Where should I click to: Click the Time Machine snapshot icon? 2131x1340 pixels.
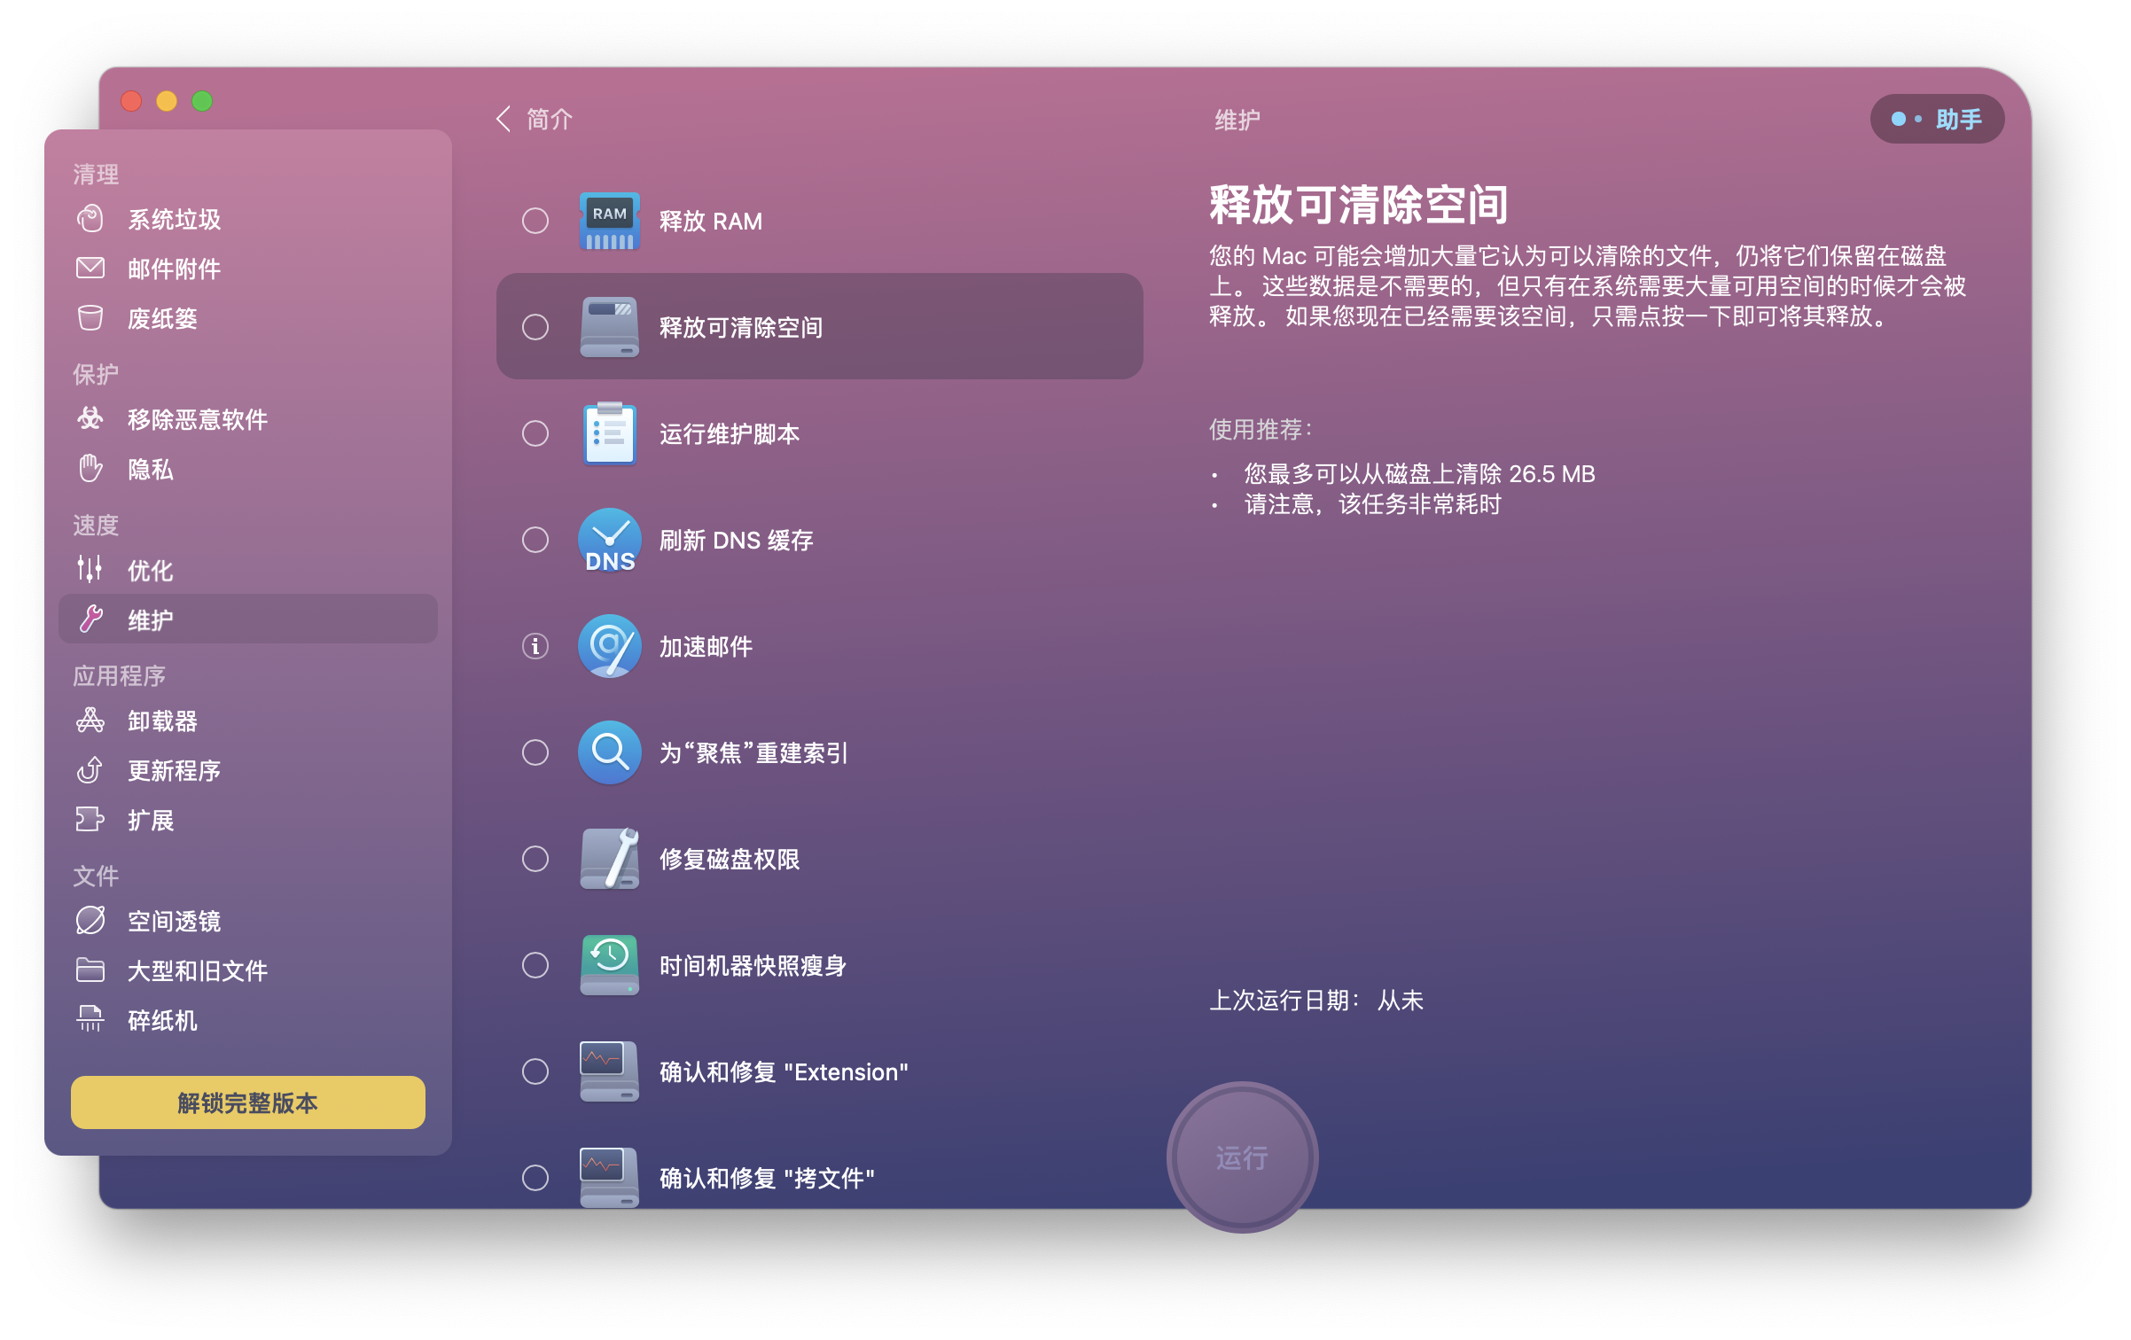coord(609,965)
